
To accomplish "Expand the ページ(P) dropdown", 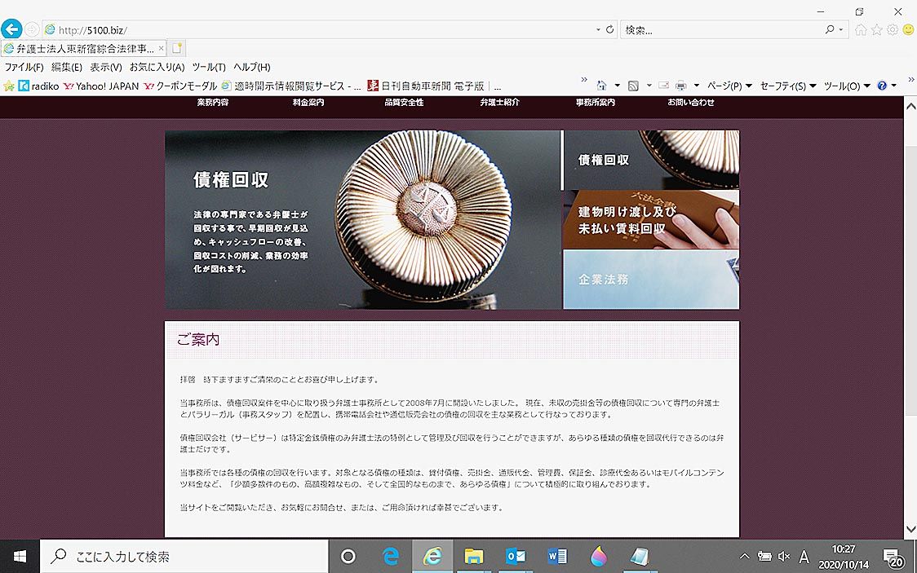I will coord(729,86).
